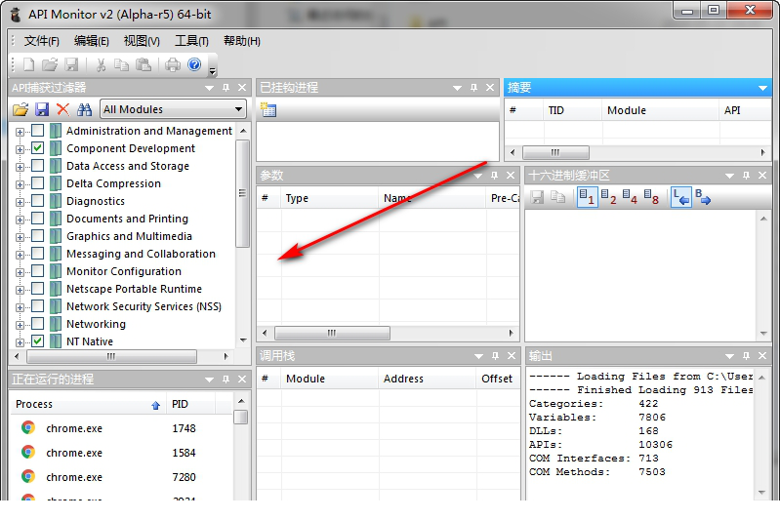Image resolution: width=780 pixels, height=520 pixels.
Task: Click the Copy icon in main toolbar
Action: [121, 64]
